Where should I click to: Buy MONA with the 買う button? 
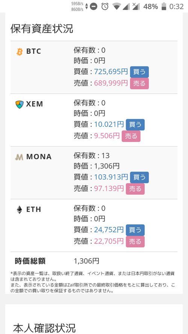pos(139,177)
